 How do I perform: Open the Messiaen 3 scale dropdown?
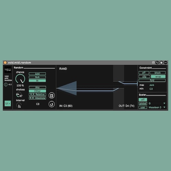coord(157,107)
